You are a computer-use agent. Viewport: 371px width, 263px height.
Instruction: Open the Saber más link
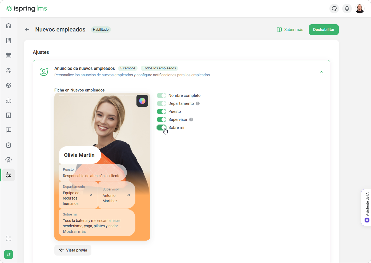pos(290,30)
